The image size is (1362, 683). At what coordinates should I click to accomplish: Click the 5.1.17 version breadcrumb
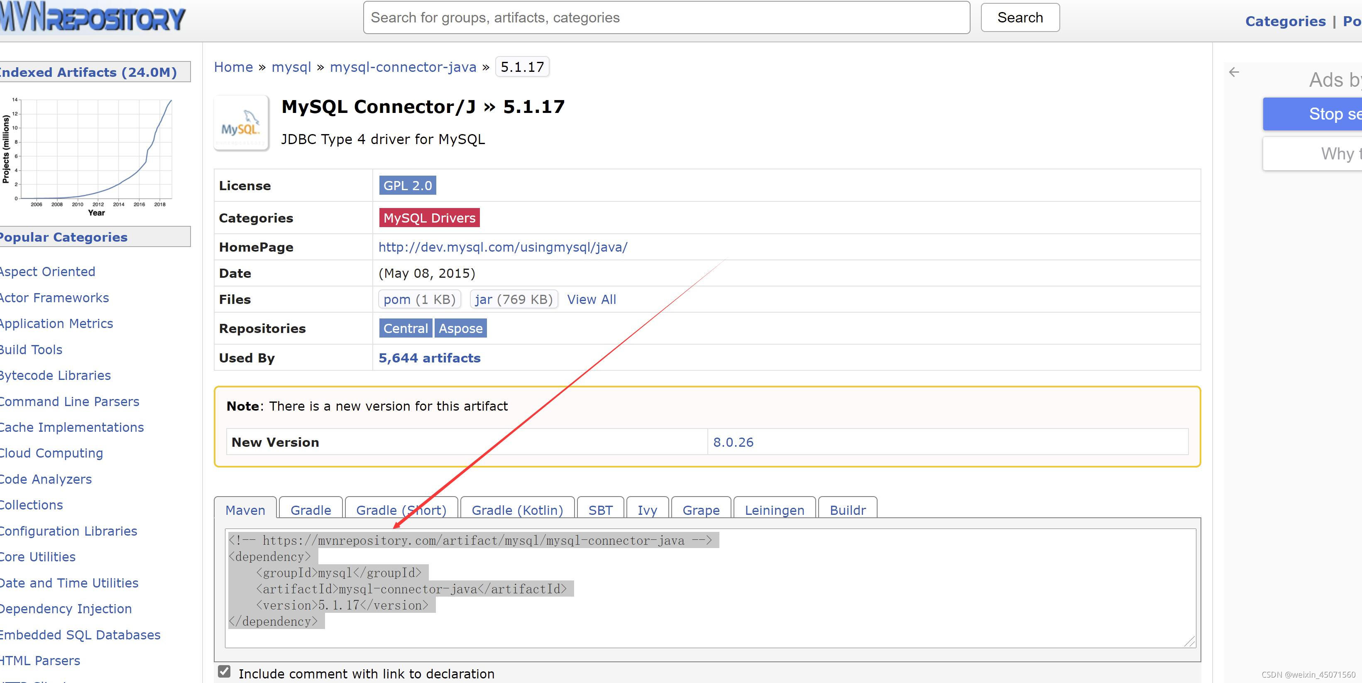click(x=522, y=67)
